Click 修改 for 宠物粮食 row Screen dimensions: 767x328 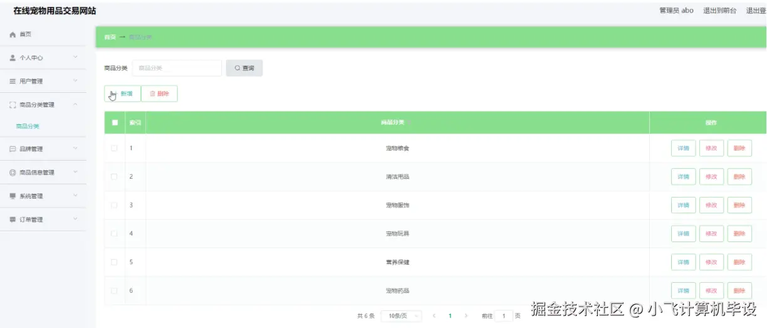coord(711,148)
